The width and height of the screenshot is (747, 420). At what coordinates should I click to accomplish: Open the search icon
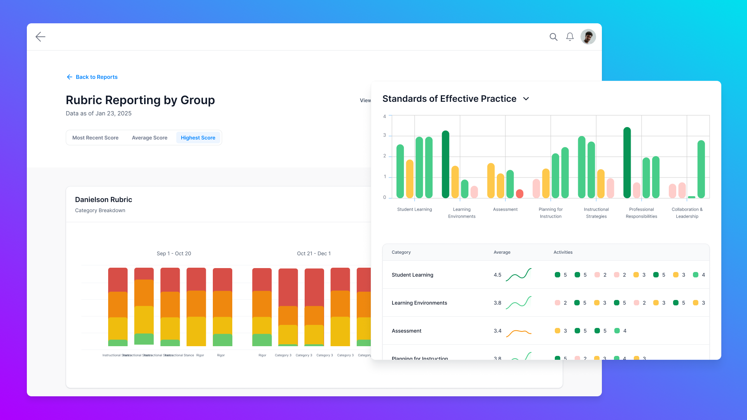553,37
